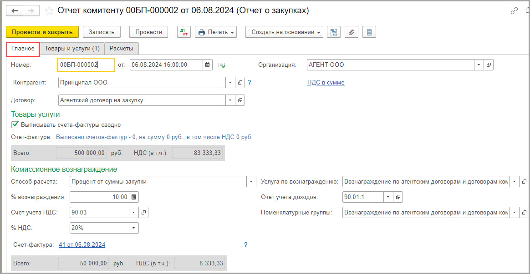Click the Счет учета доходов field 90.01.1
This screenshot has width=530, height=274.
(x=363, y=197)
